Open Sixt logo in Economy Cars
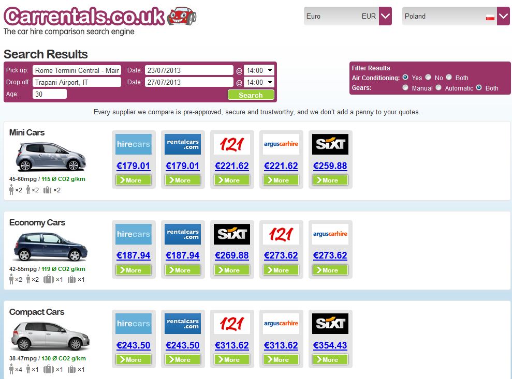This screenshot has height=379, width=512. point(232,234)
